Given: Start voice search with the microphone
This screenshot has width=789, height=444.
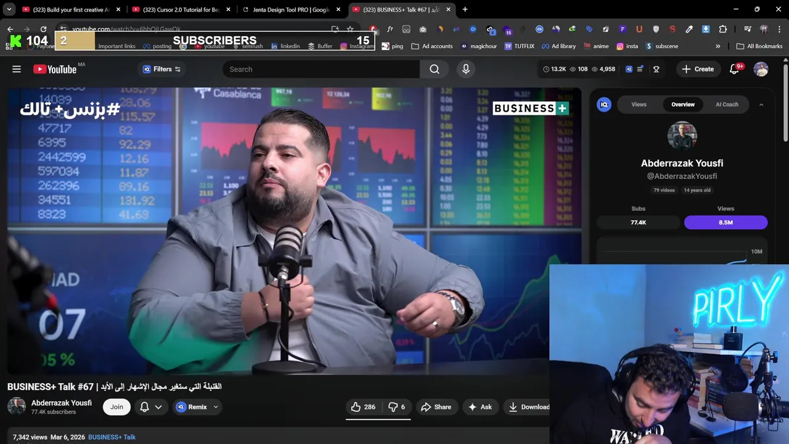Looking at the screenshot, I should [x=466, y=69].
